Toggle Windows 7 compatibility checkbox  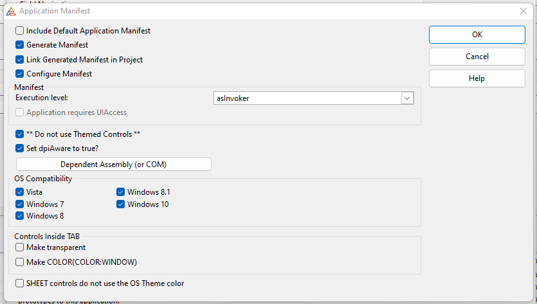click(20, 204)
